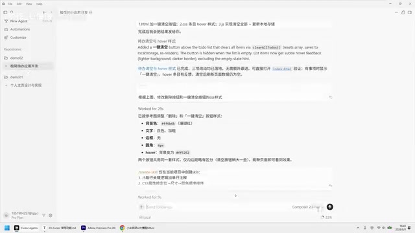415x233 pixels.
Task: Click the copy/export icon at top right
Action: click(403, 12)
